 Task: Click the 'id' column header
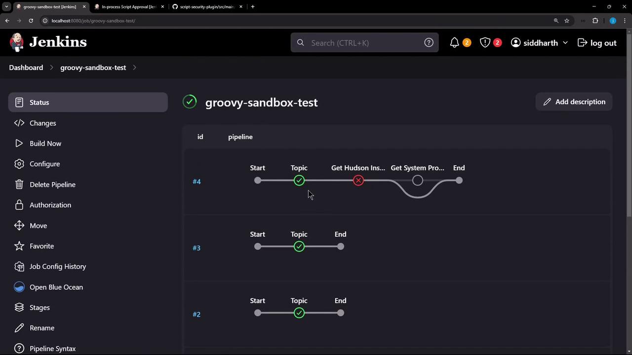pos(200,137)
